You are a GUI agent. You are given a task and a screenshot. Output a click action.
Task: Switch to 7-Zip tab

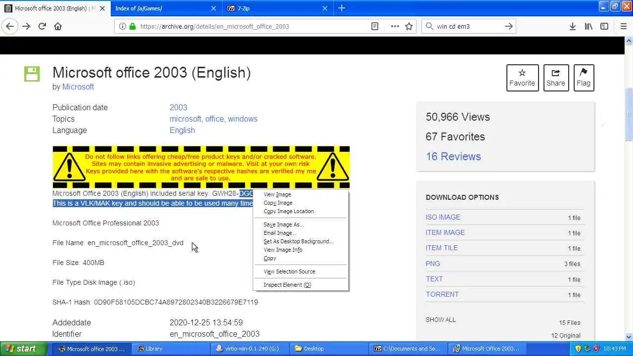coord(278,8)
